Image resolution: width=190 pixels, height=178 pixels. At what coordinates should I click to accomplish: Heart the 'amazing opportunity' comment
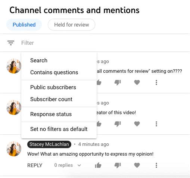click(137, 165)
